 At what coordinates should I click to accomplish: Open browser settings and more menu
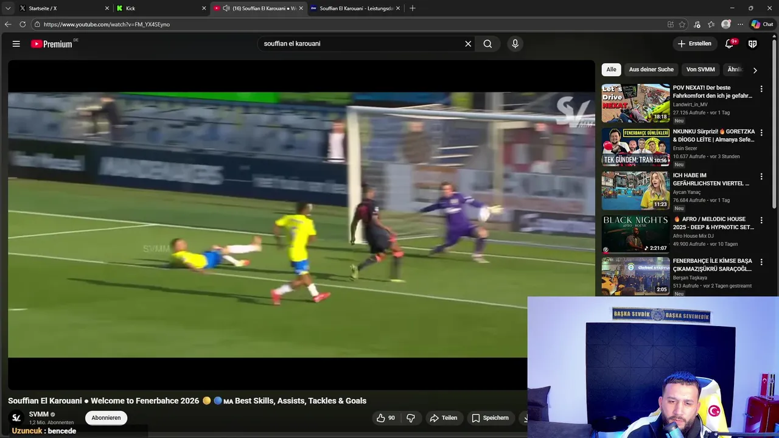pos(740,24)
